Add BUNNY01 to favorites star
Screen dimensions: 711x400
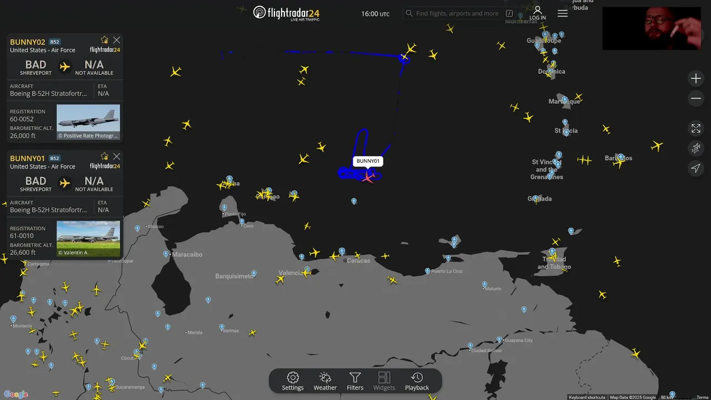(x=104, y=157)
